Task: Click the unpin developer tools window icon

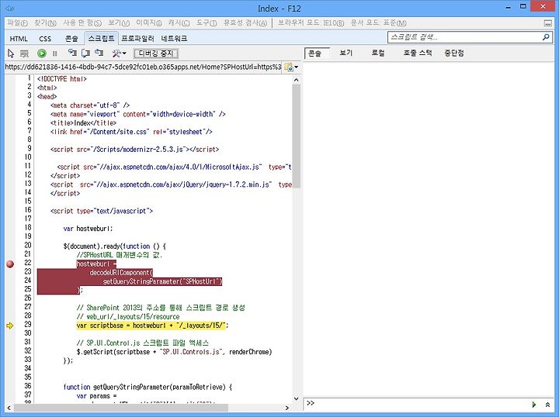Action: point(548,23)
